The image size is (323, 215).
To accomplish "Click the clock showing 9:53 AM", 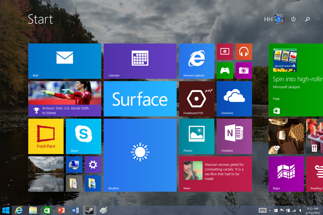I will point(313,211).
